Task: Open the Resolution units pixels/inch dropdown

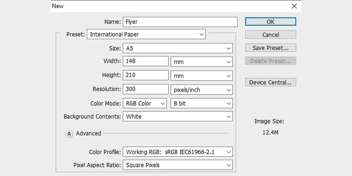Action: pos(202,90)
